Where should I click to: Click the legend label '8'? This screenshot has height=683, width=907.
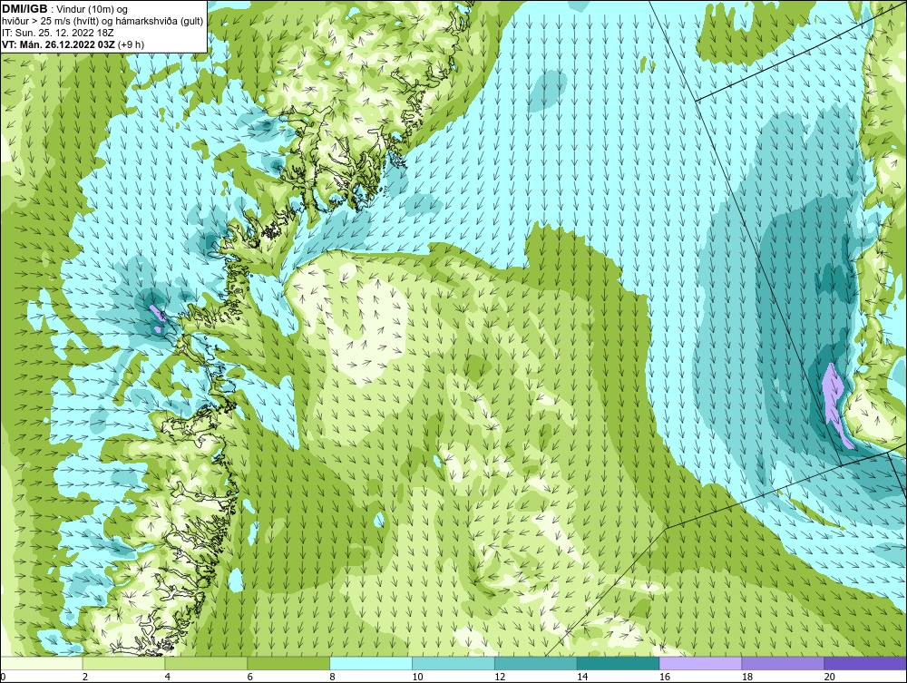pyautogui.click(x=333, y=677)
